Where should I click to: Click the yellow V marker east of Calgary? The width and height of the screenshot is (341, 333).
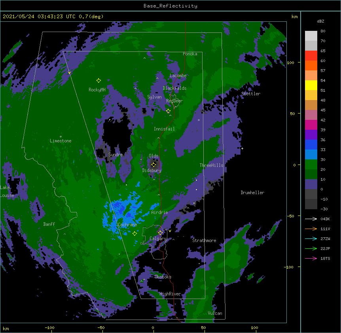coord(170,231)
